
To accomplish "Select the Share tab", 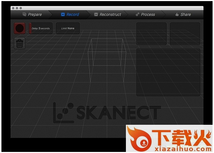I will [x=183, y=15].
